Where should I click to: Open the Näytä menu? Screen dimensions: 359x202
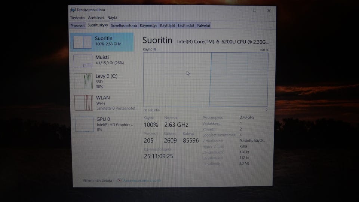(112, 18)
